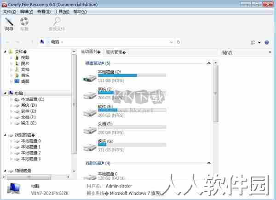Click the computer icon in address bar
This screenshot has height=200, width=276.
(x=42, y=42)
